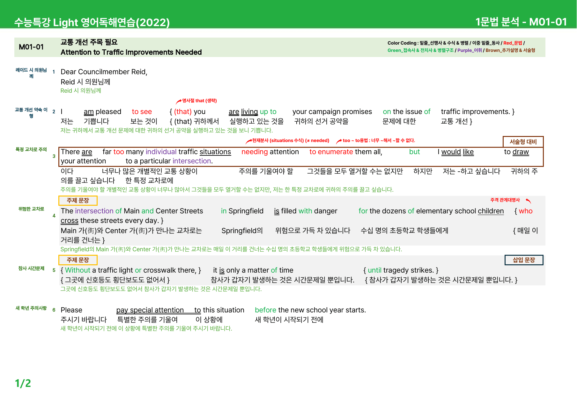Click the 주제 문장 label above sentence 4
Image resolution: width=577 pixels, height=407 pixels.
pos(78,200)
